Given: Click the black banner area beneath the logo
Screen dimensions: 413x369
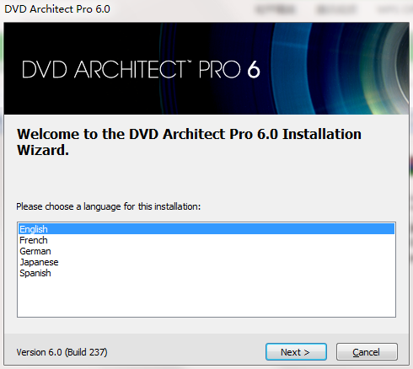Looking at the screenshot, I should tap(84, 99).
